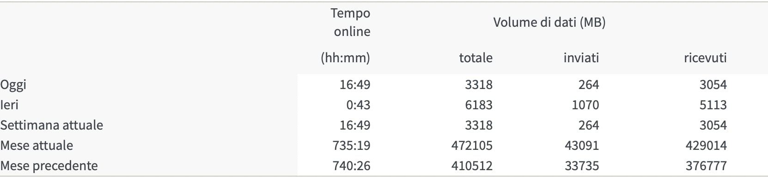
Task: Select previous month received value 376777
Action: [706, 166]
